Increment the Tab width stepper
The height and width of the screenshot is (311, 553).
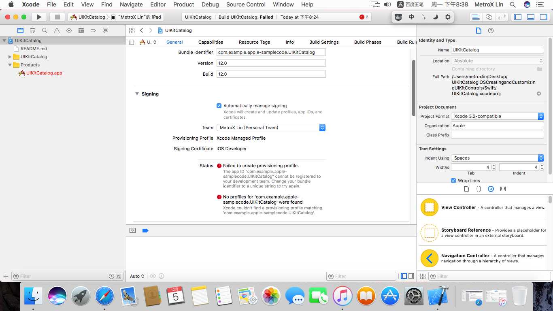[493, 166]
